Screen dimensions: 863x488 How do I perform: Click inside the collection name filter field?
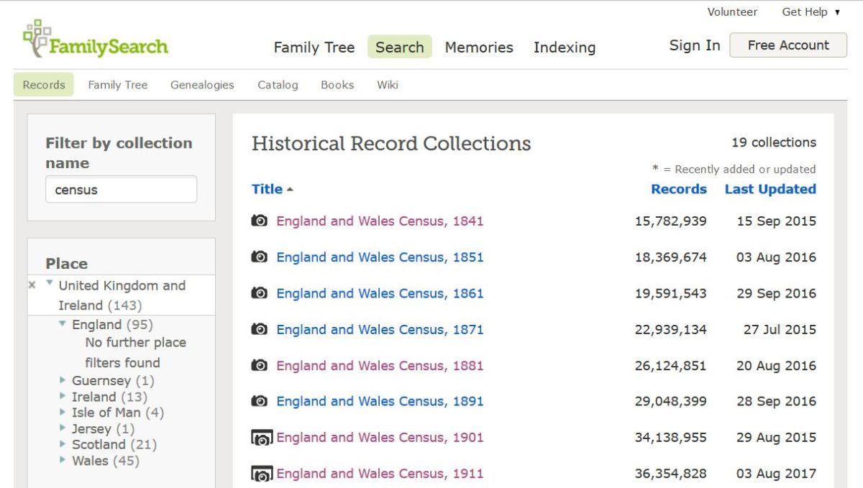121,189
